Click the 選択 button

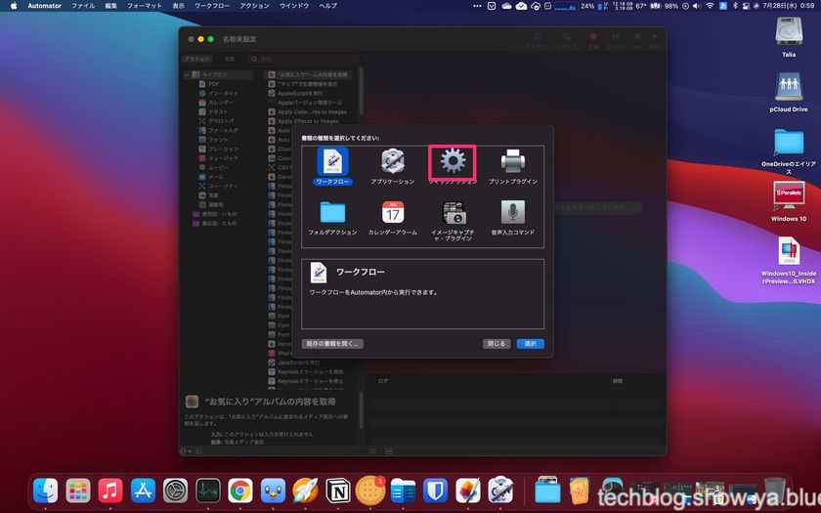pyautogui.click(x=530, y=344)
